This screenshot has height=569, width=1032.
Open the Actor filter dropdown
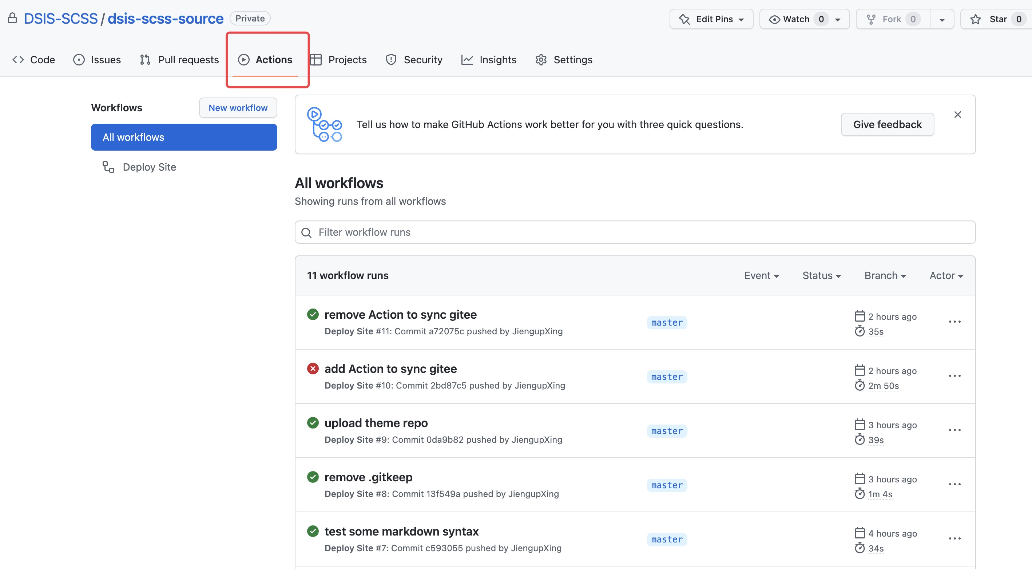[946, 275]
